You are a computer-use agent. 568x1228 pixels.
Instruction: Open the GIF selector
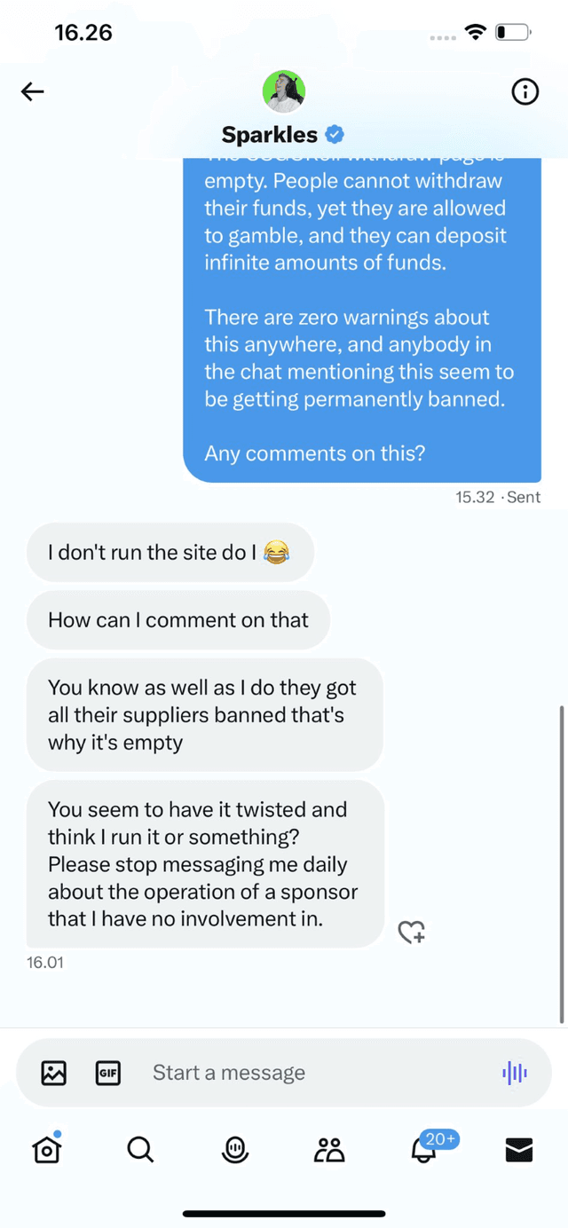[x=108, y=1073]
